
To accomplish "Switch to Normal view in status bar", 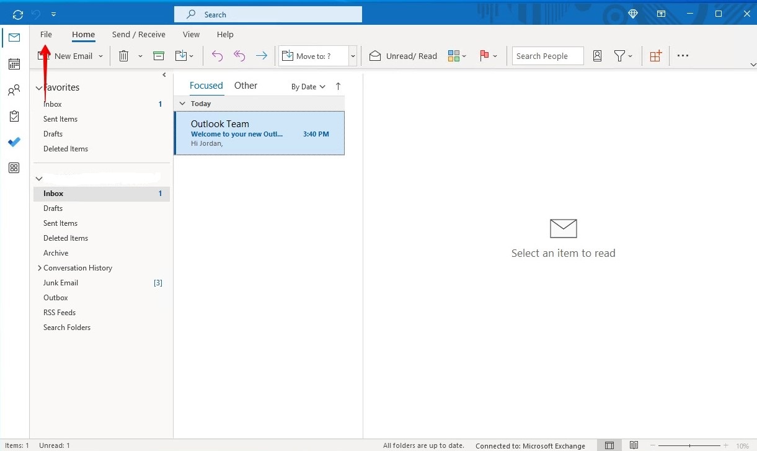I will pos(609,445).
